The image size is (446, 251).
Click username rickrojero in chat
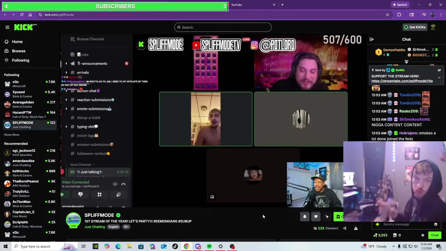pos(408,133)
